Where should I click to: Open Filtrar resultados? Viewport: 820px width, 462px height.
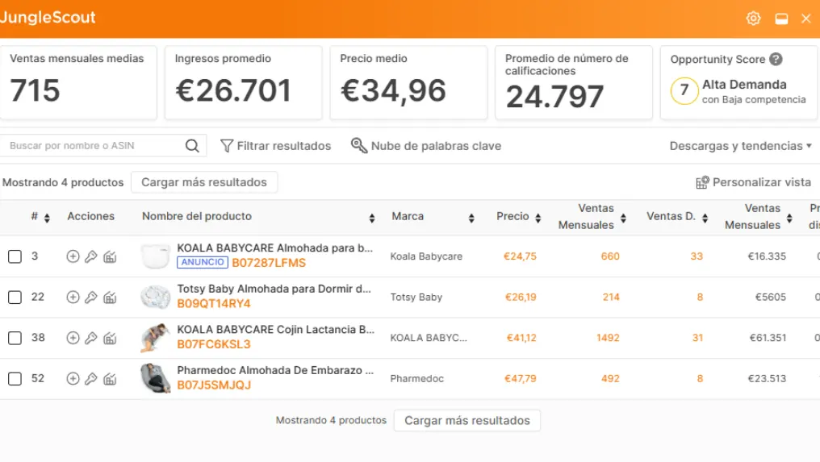click(276, 146)
